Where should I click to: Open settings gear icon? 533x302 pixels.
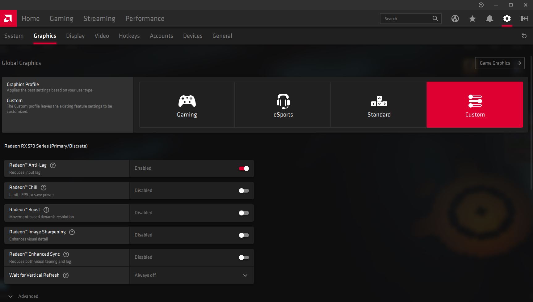[x=507, y=19]
